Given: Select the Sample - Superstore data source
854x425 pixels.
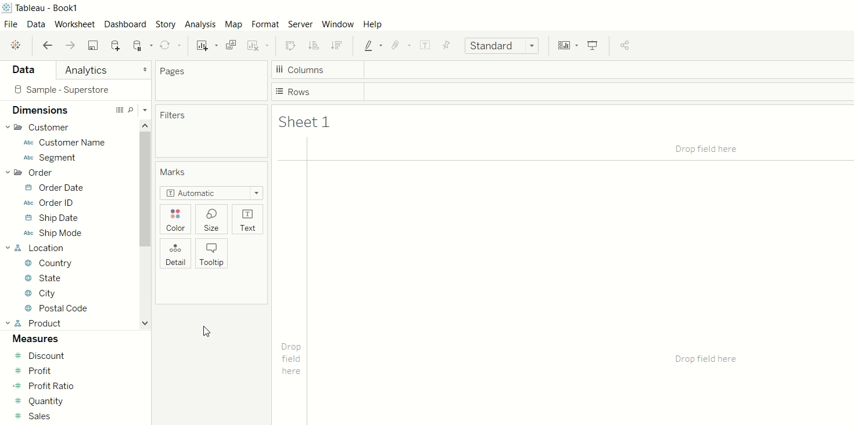Looking at the screenshot, I should pyautogui.click(x=67, y=90).
